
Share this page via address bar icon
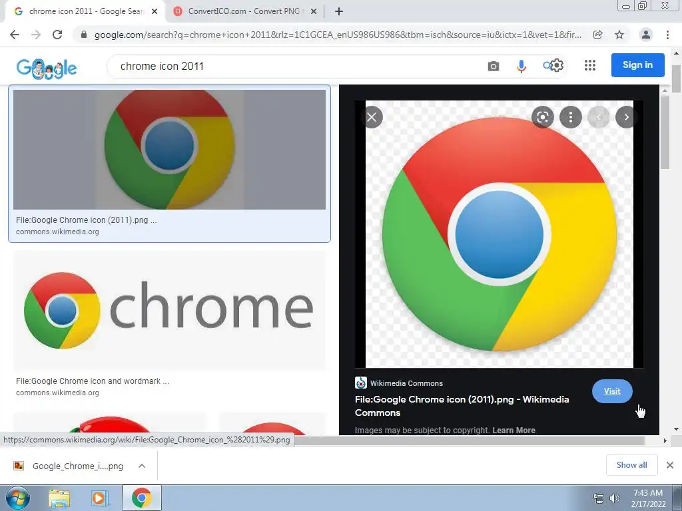coord(598,35)
